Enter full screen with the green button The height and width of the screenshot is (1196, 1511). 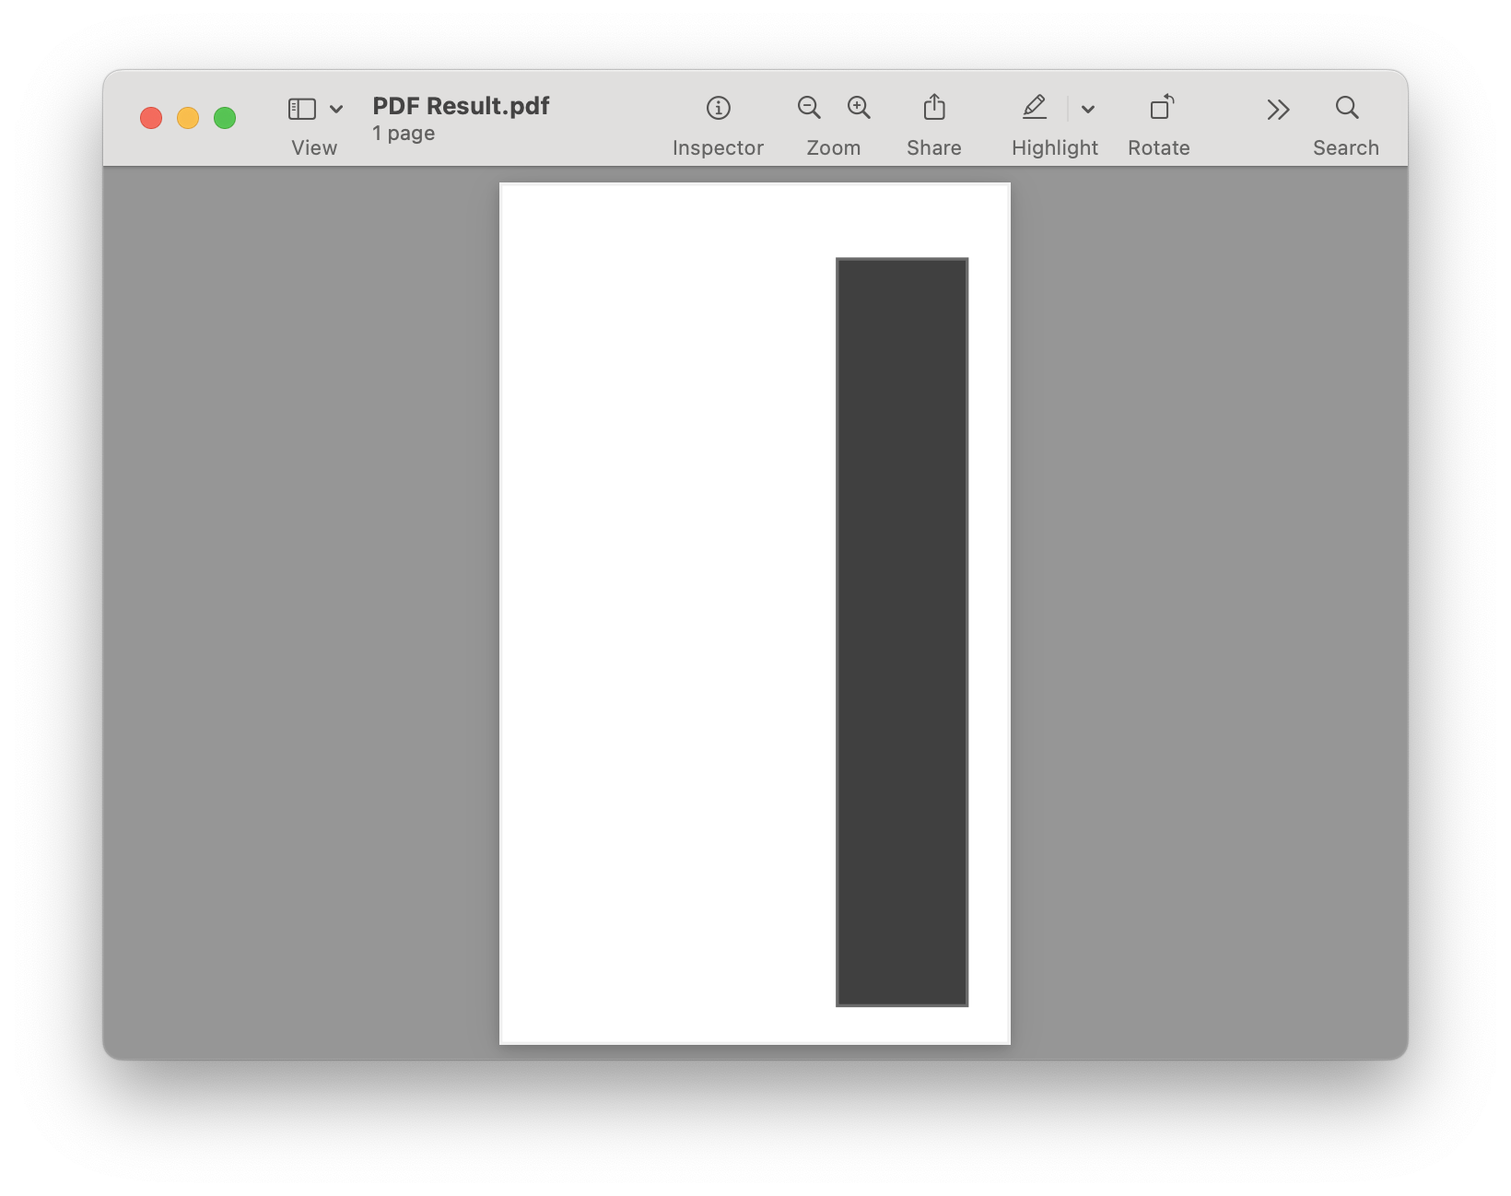225,118
